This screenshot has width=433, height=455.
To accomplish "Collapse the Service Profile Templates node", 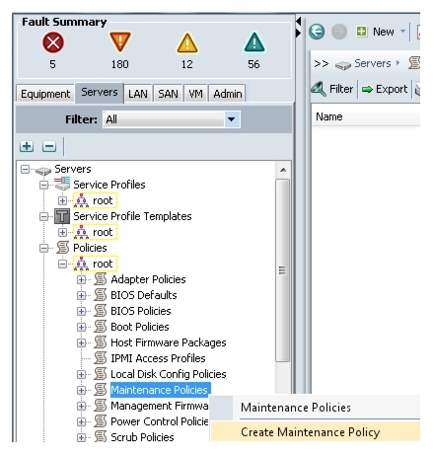I will 43,216.
